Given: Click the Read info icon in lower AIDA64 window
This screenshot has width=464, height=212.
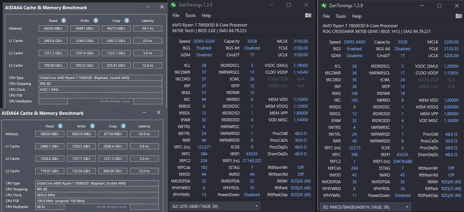Looking at the screenshot, I should pyautogui.click(x=60, y=126).
